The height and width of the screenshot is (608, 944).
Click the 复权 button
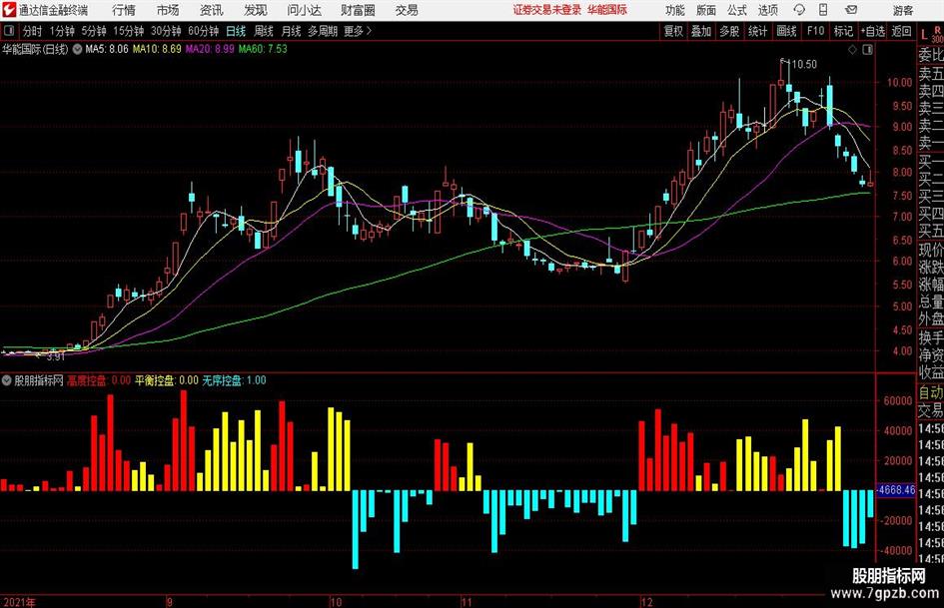tap(673, 31)
